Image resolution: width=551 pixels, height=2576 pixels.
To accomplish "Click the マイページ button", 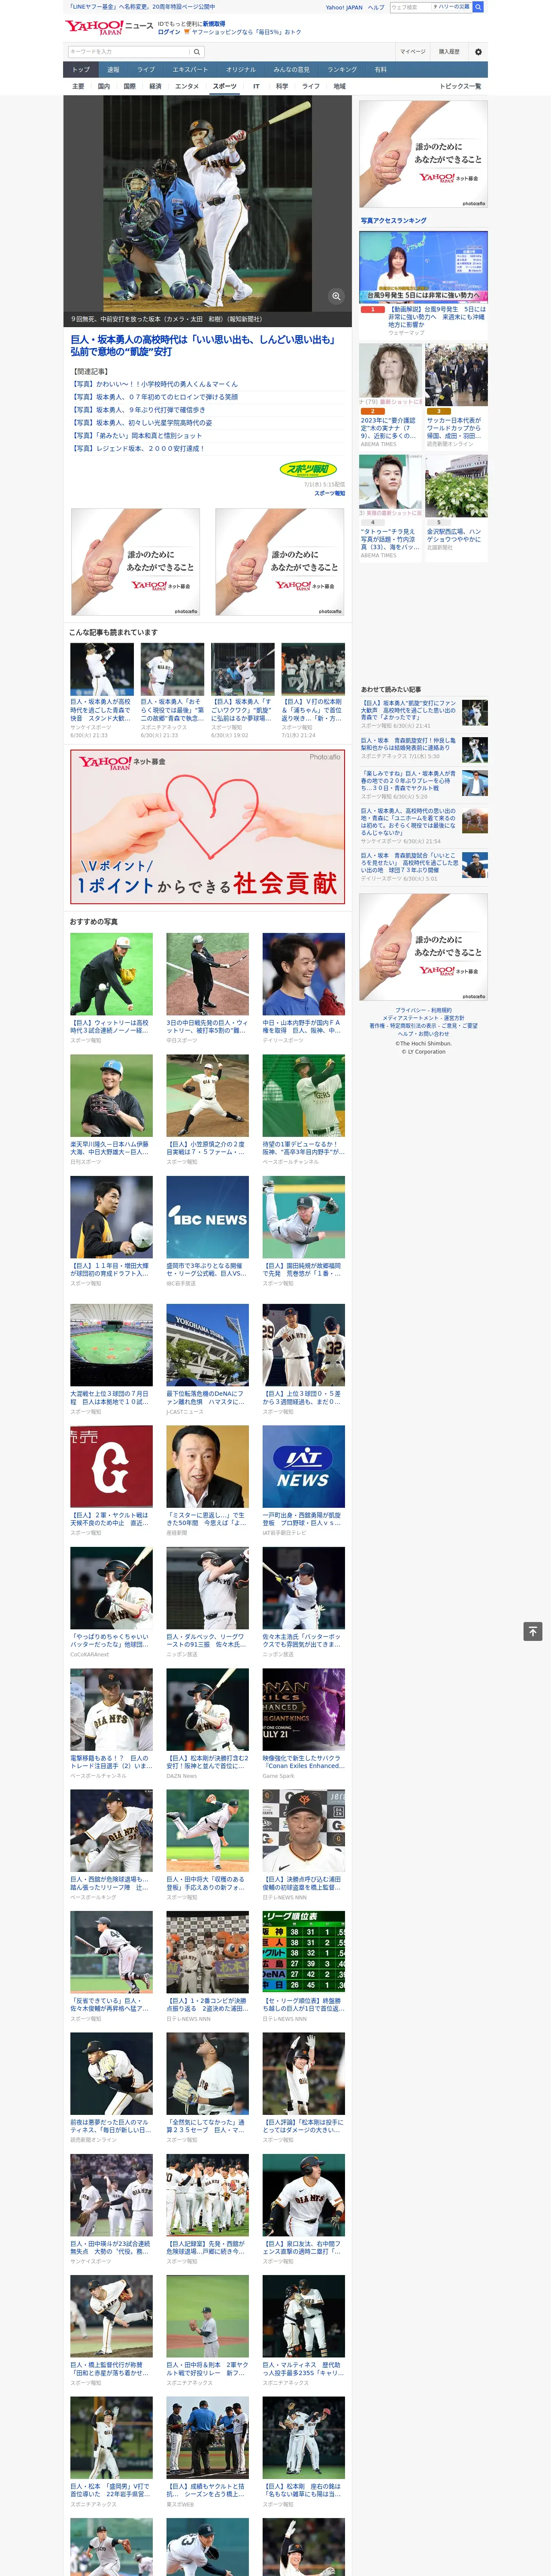I will tap(413, 52).
